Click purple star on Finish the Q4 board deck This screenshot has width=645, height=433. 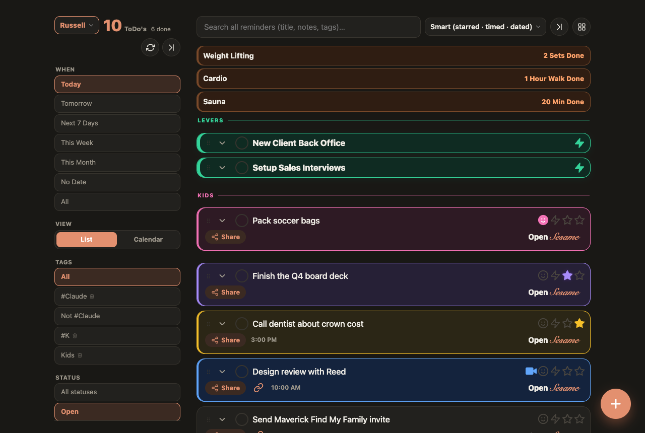tap(567, 275)
